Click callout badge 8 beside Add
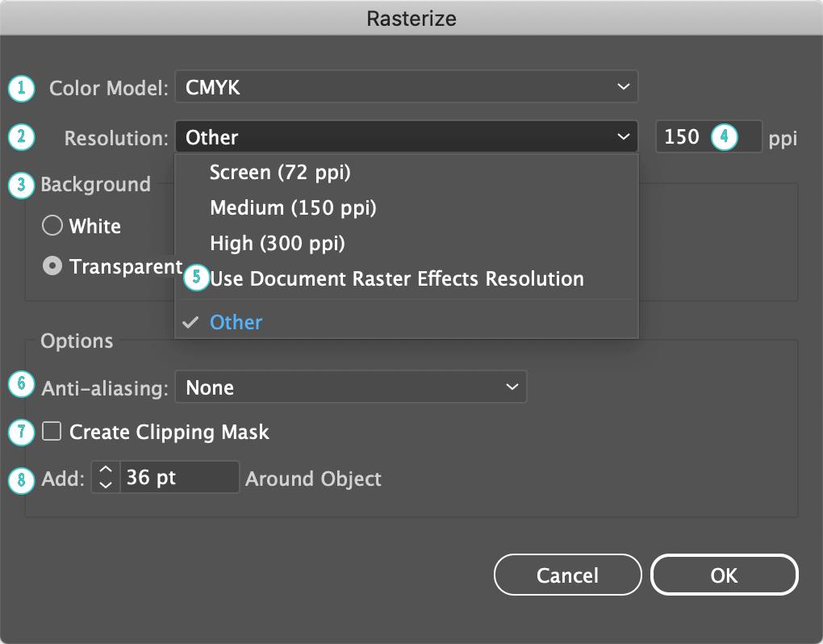The width and height of the screenshot is (823, 644). coord(22,479)
